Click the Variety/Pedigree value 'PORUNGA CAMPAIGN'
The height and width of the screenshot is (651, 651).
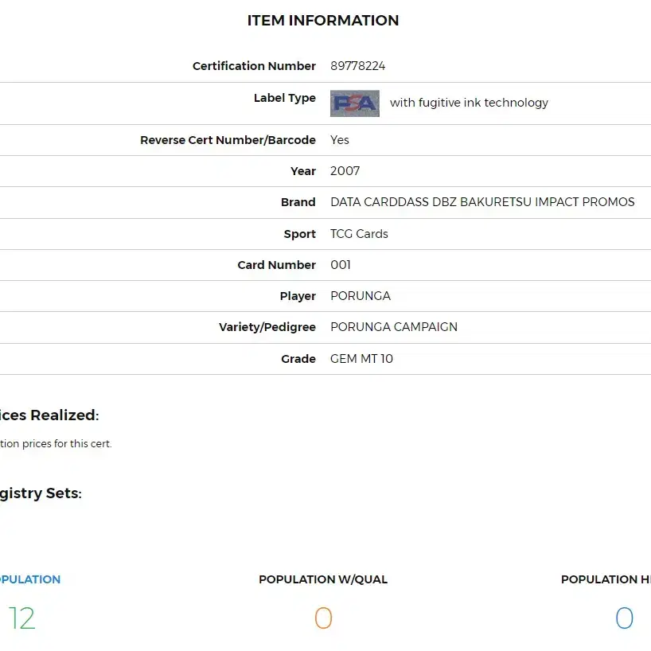394,327
